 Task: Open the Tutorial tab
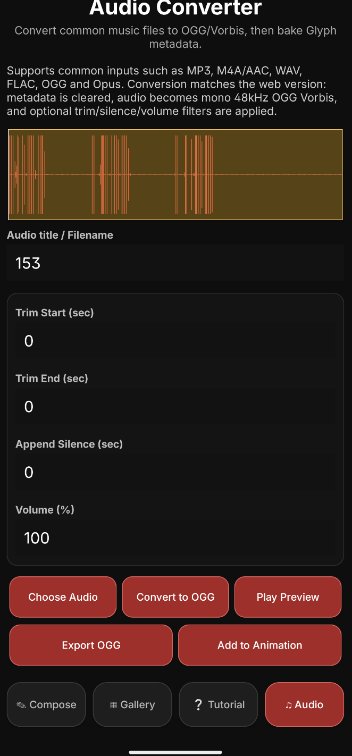click(x=219, y=704)
